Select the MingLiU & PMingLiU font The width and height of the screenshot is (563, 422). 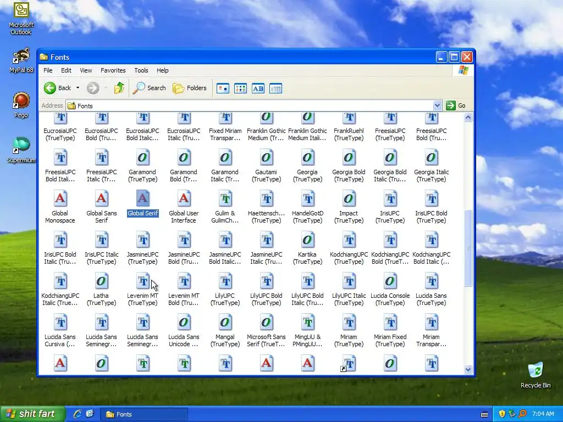click(308, 330)
